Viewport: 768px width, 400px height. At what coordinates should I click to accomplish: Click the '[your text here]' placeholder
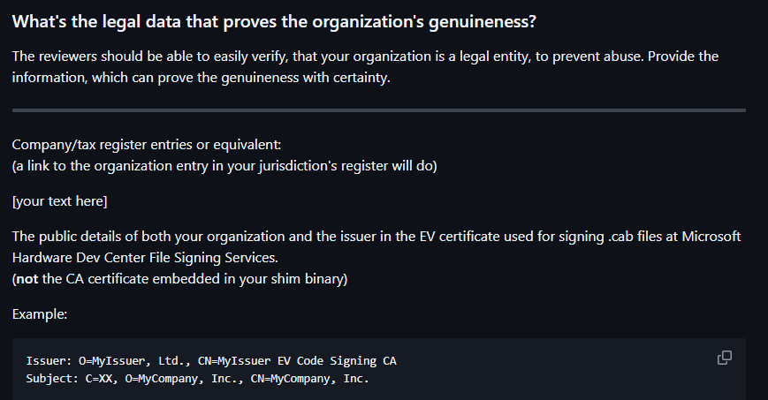tap(59, 202)
